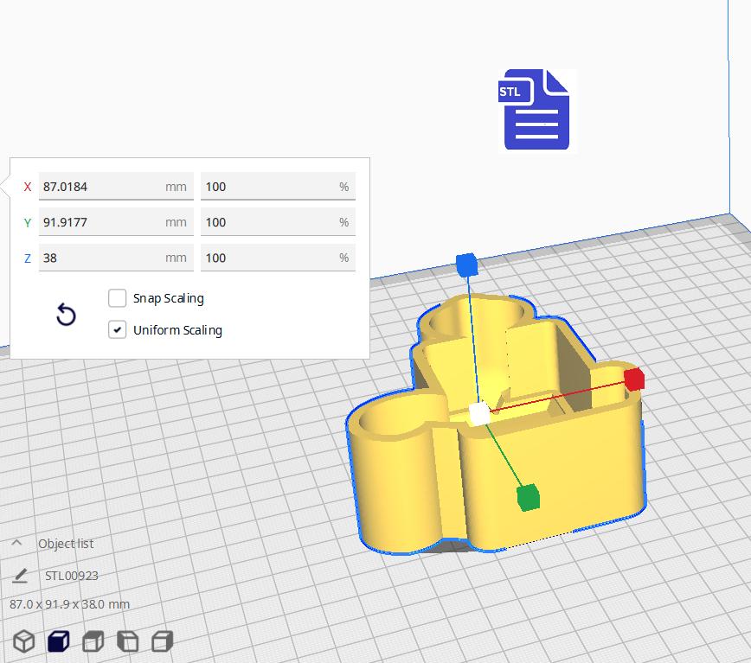Switch to left side view cube icon
This screenshot has width=751, height=663.
pyautogui.click(x=128, y=641)
